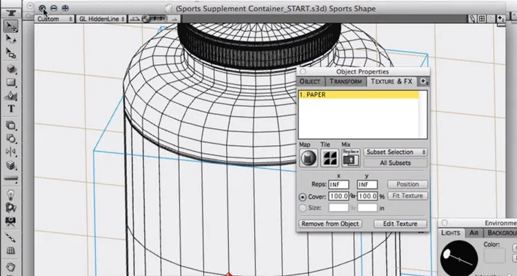Select the Camera object tool

10,221
